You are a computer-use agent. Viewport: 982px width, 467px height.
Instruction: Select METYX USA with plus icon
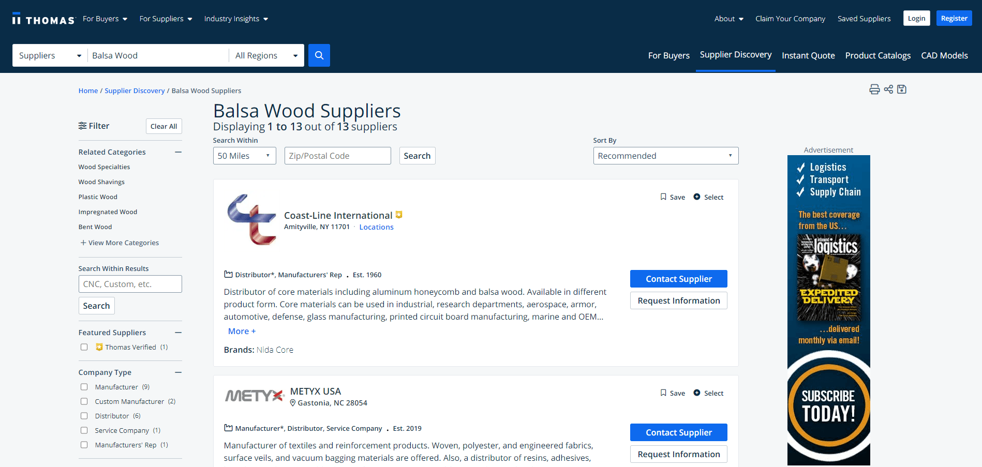[697, 393]
